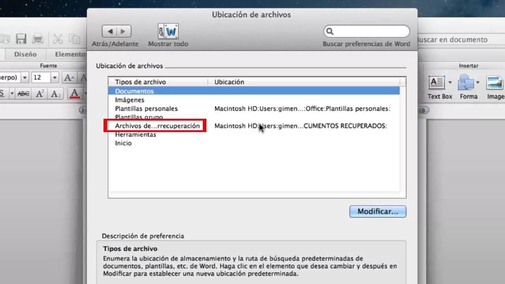Expand the Forma dropdown arrow

pyautogui.click(x=478, y=83)
